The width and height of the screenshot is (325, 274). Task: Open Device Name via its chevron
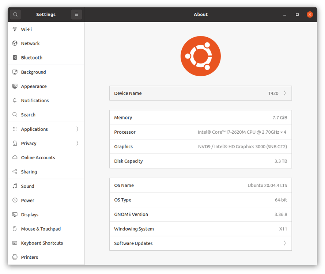click(x=285, y=93)
